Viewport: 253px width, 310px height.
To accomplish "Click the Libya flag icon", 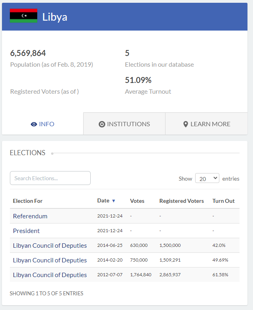I will point(23,16).
